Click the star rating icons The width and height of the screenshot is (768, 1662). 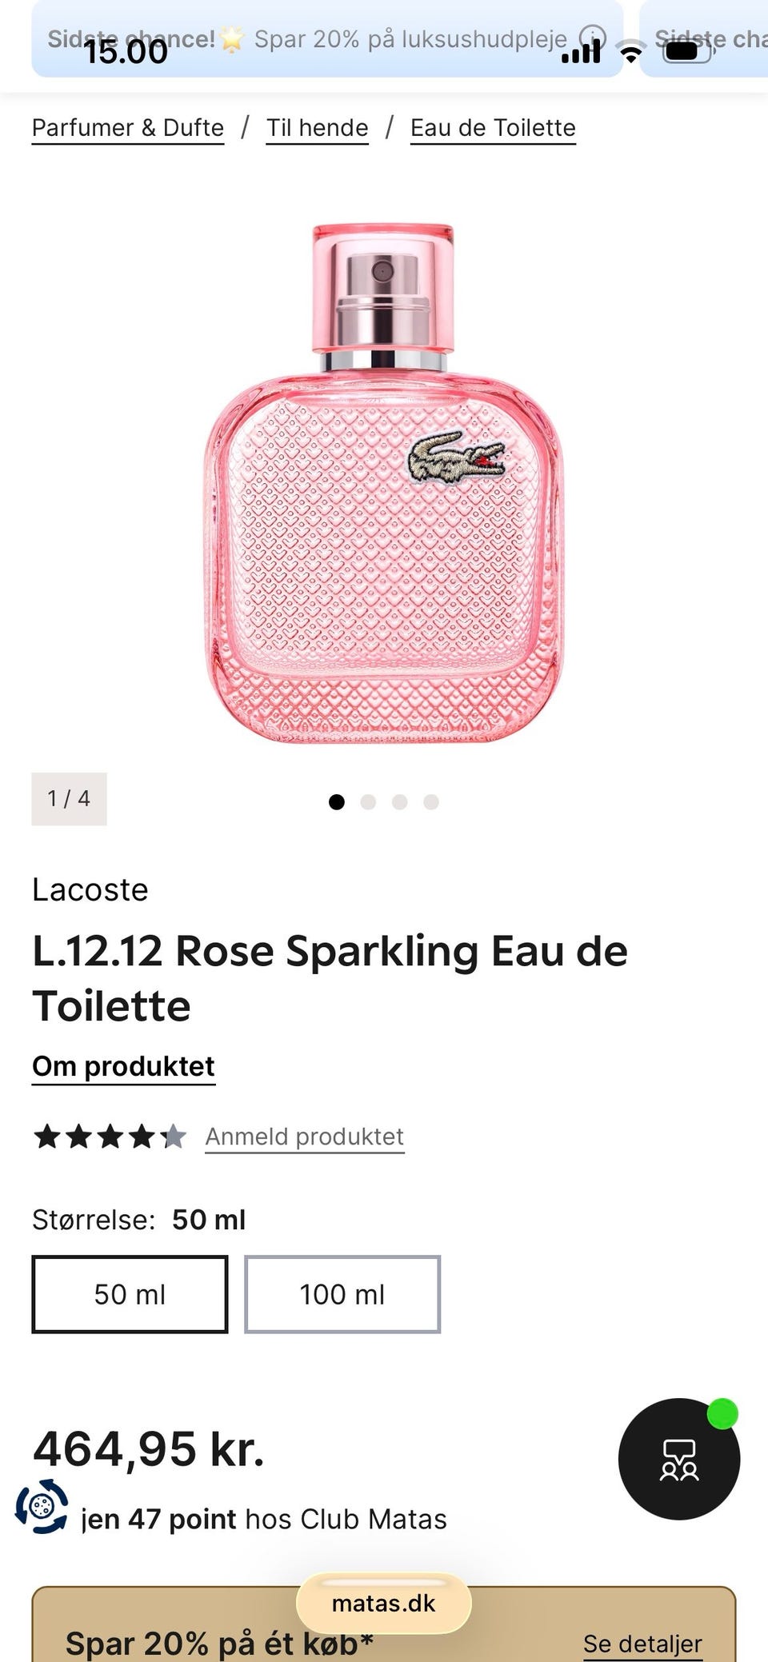coord(110,1137)
